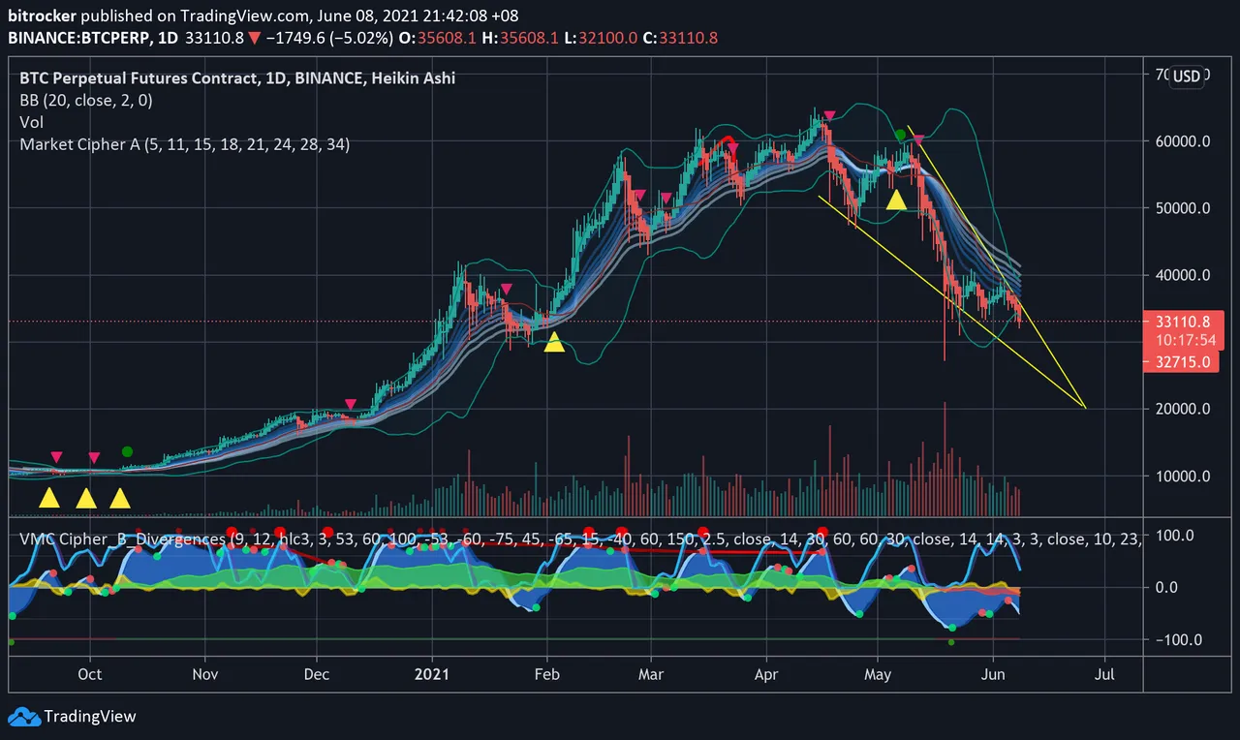
Task: Click the yellow triangle marker below February candles
Action: tap(554, 342)
